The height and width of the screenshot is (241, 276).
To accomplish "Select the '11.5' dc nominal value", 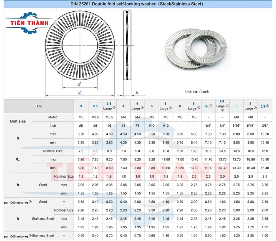I will 208,151.
